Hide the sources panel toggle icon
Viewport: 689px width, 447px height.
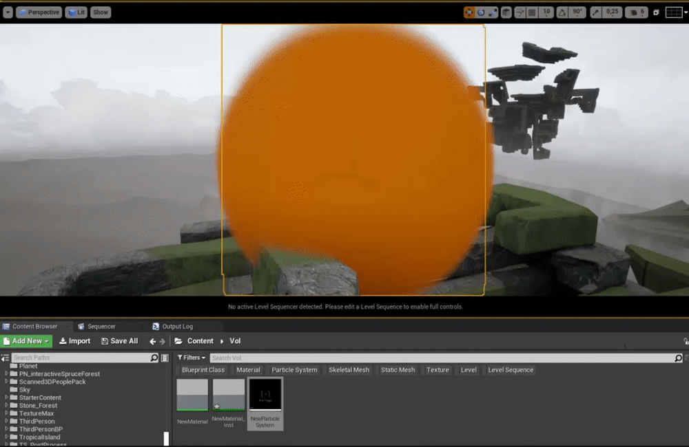tap(5, 358)
